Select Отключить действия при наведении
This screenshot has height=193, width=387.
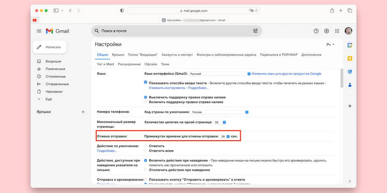[146, 170]
